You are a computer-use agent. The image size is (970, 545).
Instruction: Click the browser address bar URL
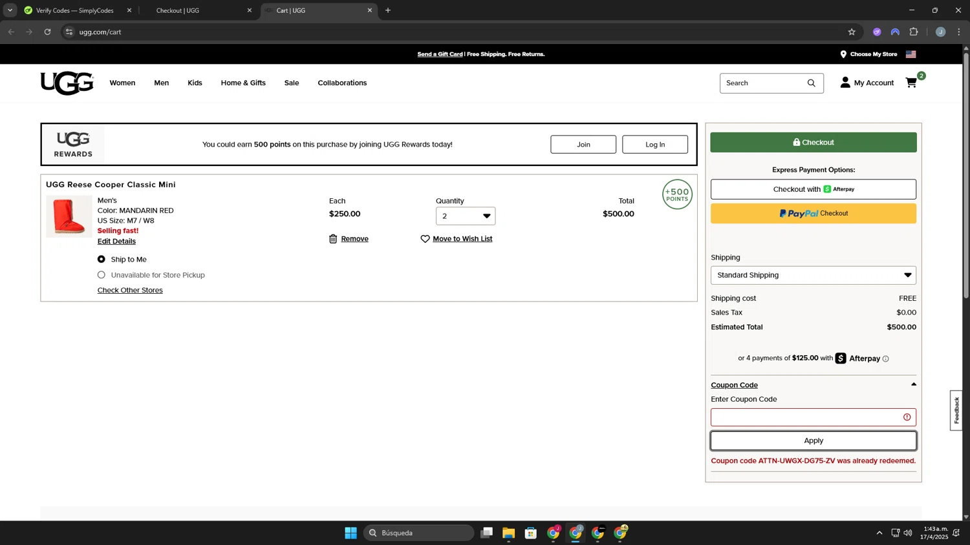pyautogui.click(x=100, y=32)
